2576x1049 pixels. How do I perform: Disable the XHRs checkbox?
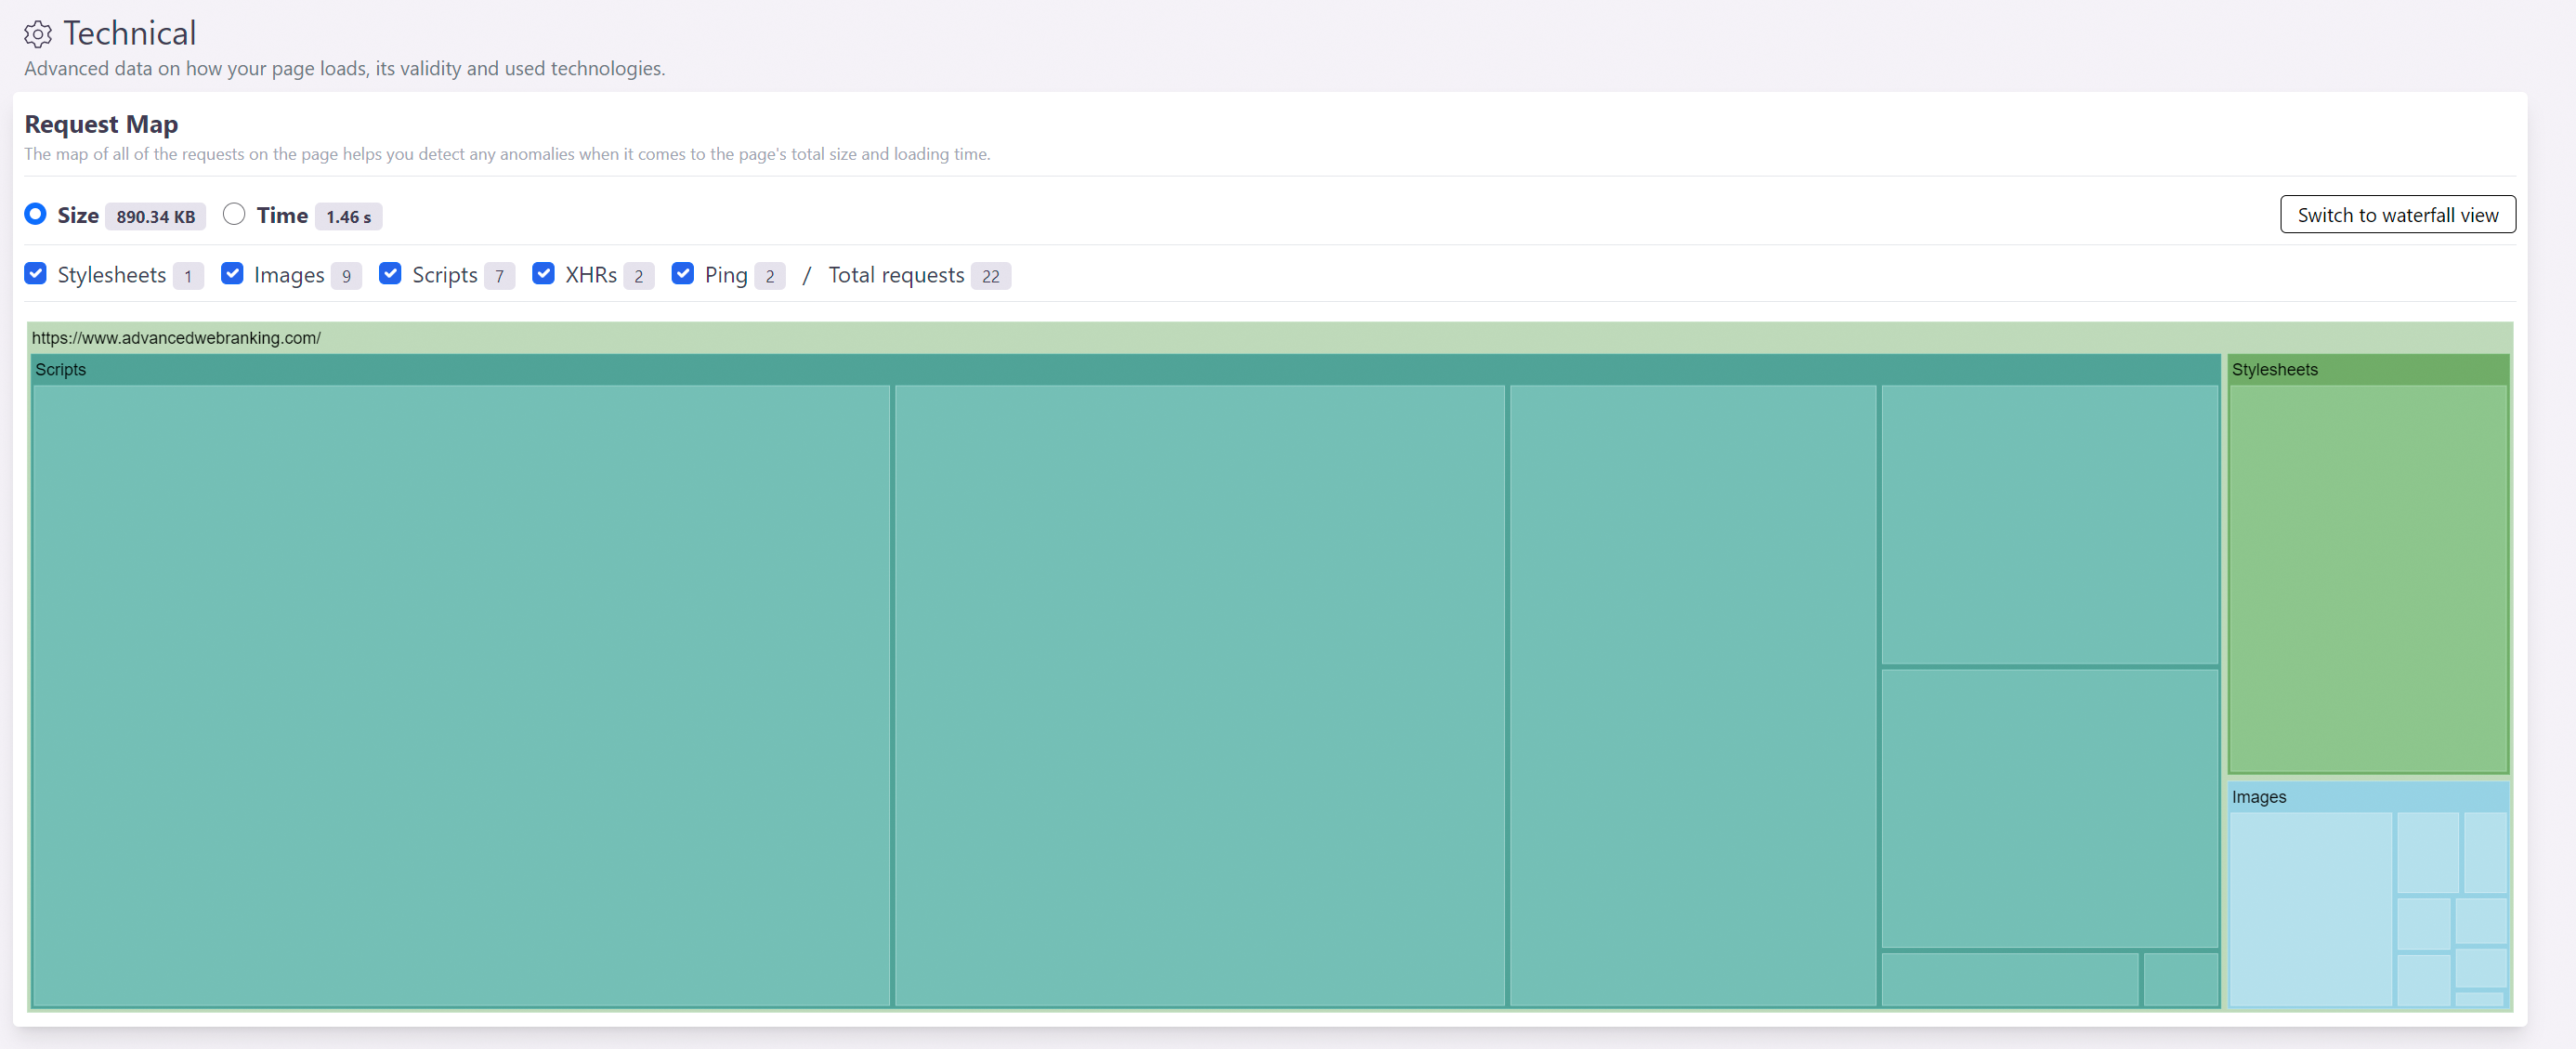coord(544,274)
